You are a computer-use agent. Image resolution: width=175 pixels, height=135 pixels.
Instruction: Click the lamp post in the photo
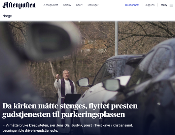(116, 38)
